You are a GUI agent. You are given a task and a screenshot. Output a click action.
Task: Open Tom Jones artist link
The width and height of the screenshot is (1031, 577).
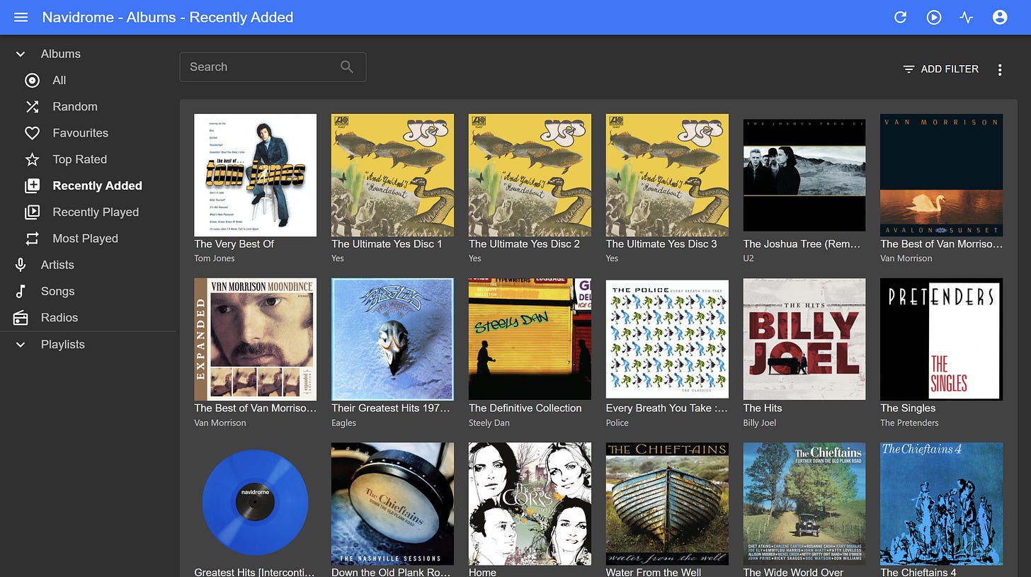(x=215, y=258)
